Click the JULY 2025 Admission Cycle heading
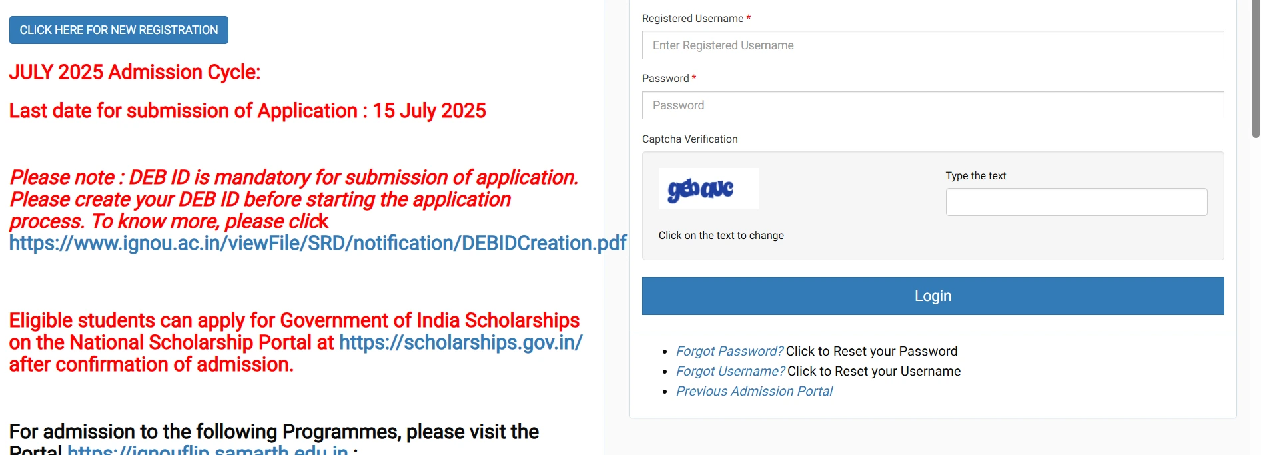 [135, 72]
